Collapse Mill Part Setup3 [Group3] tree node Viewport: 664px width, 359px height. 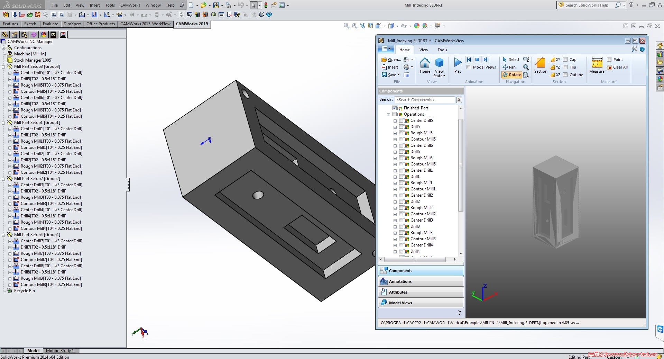3,66
